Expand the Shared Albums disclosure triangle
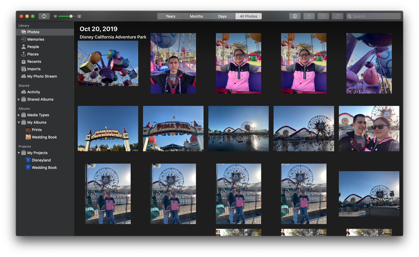Image resolution: width=419 pixels, height=257 pixels. (19, 99)
